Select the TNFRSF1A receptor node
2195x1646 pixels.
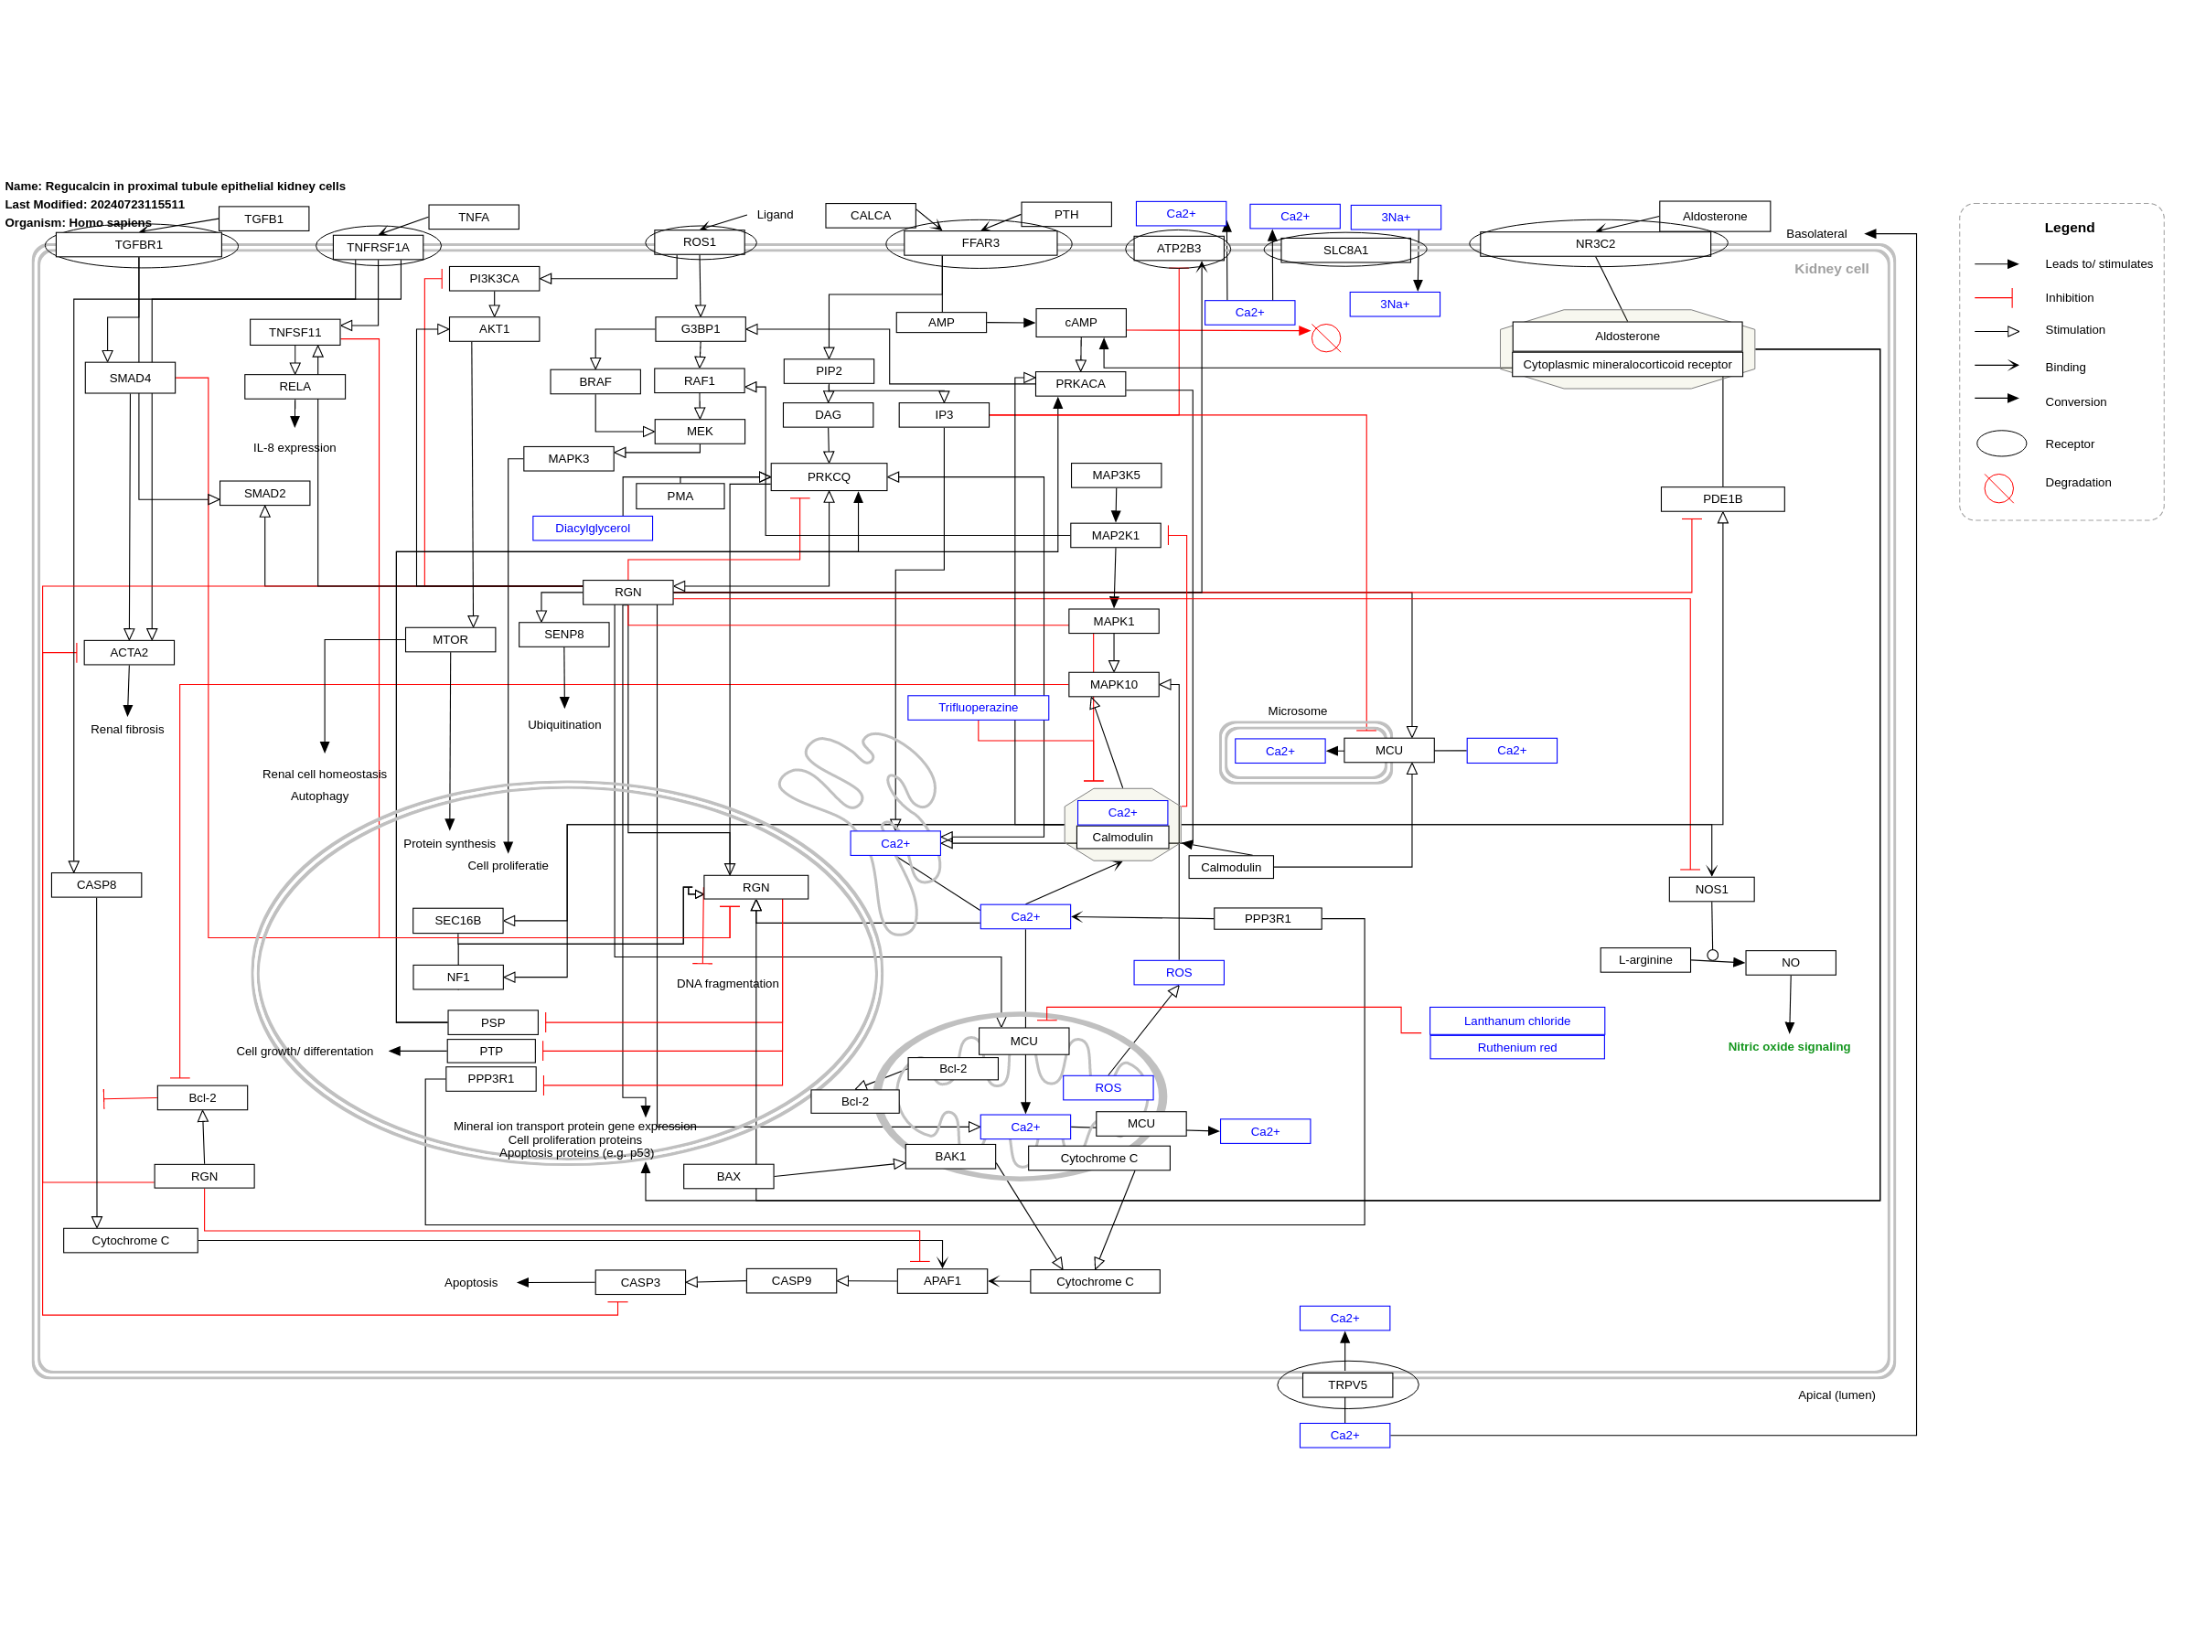click(378, 248)
